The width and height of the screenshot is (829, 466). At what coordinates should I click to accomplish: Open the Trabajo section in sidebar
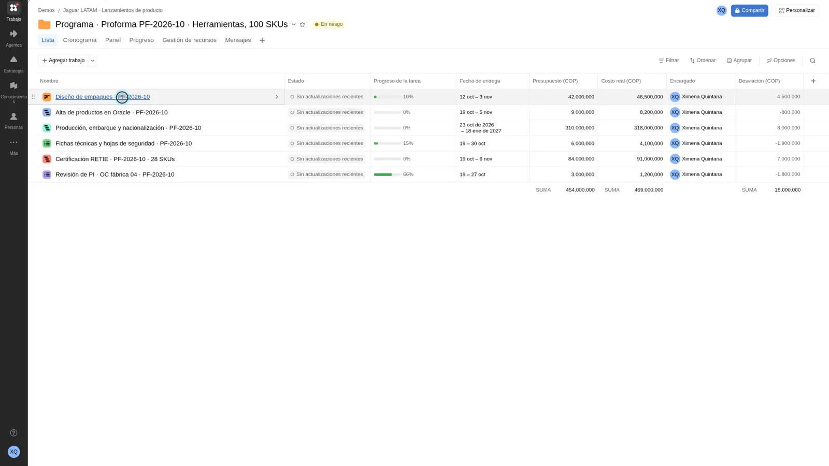pos(13,12)
